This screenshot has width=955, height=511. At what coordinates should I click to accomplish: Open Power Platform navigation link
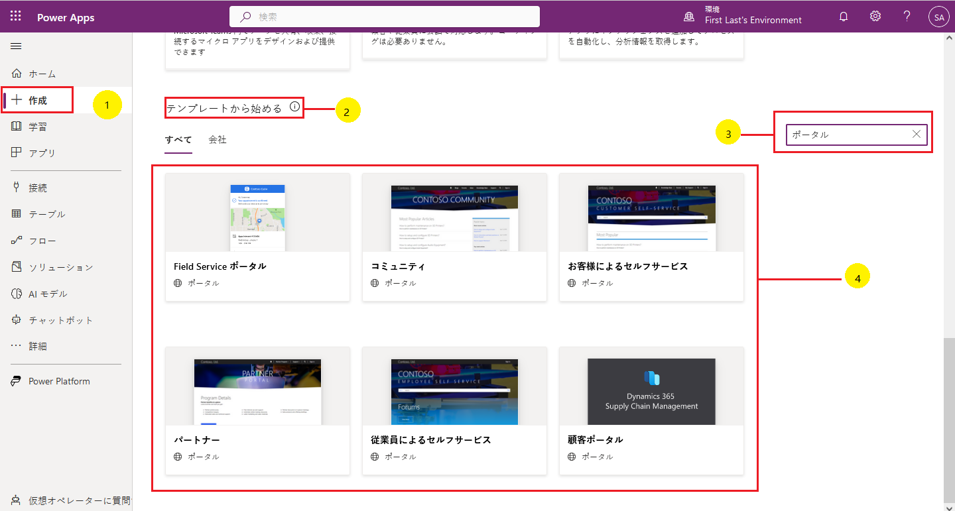(x=59, y=381)
